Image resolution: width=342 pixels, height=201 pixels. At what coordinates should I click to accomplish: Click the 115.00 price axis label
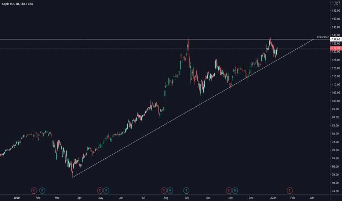coord(336,76)
